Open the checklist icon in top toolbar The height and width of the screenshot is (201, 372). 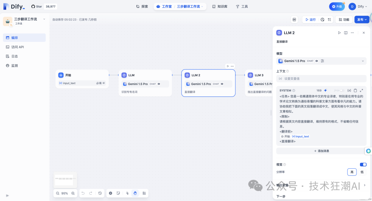(329, 20)
